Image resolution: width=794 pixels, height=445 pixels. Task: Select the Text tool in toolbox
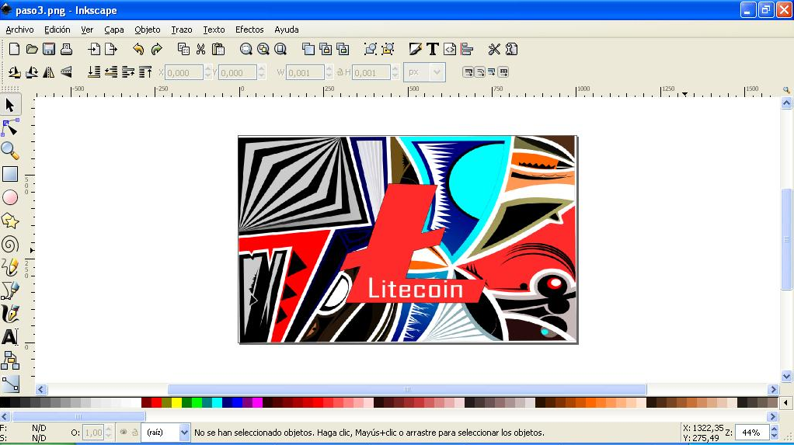(10, 336)
